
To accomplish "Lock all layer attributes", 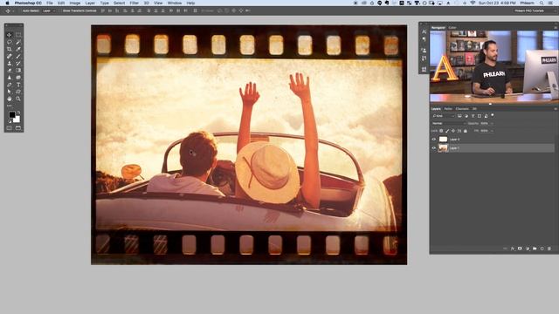I will point(466,131).
